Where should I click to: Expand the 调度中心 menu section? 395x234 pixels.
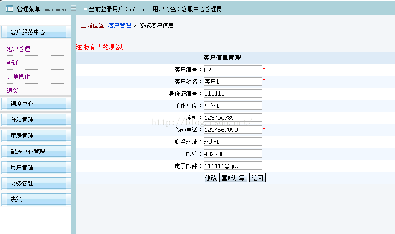tap(36, 104)
